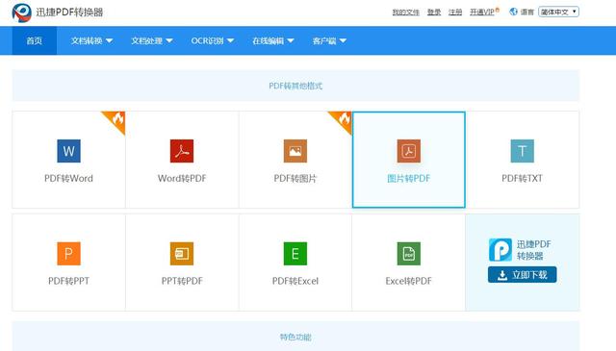Expand the 文档转换 menu
This screenshot has height=351, width=616.
point(92,40)
